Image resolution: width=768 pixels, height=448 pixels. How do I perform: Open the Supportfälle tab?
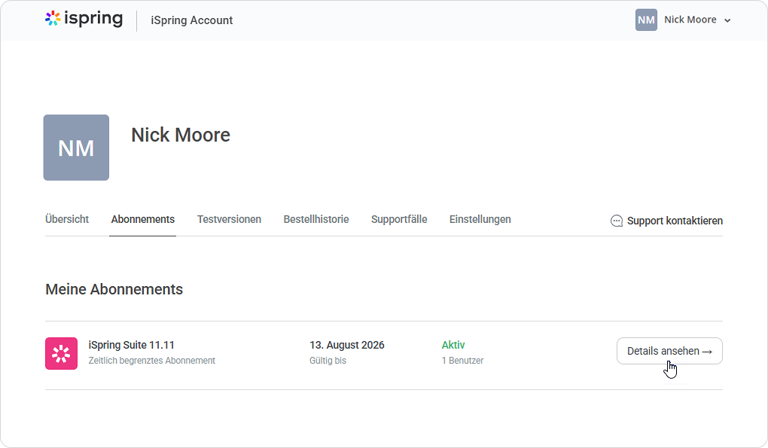coord(399,219)
